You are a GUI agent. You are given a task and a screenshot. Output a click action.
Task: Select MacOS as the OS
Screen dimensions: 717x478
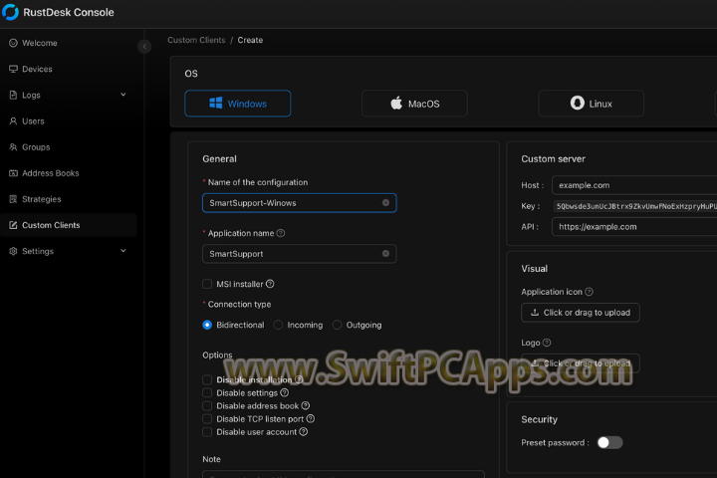[x=414, y=104]
